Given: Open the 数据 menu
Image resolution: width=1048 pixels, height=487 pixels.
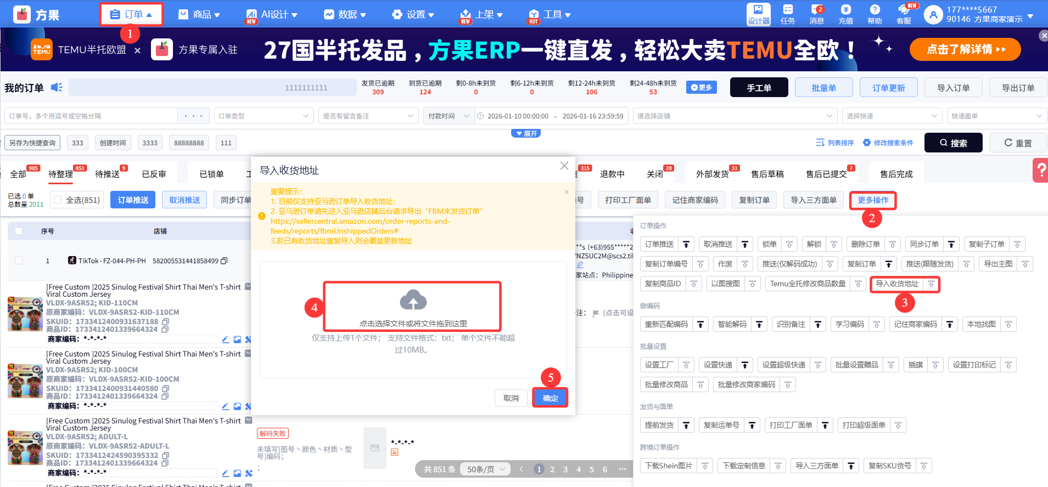Looking at the screenshot, I should (345, 14).
